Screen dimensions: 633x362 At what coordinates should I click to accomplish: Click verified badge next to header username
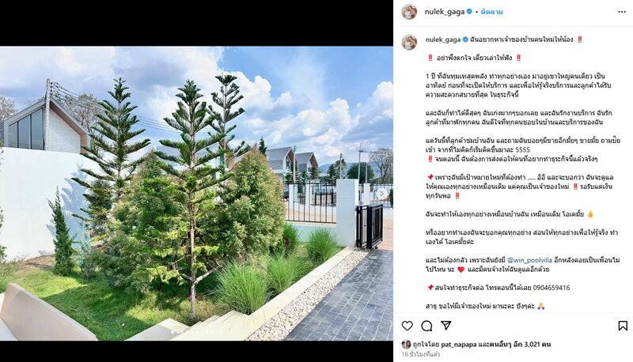[469, 12]
